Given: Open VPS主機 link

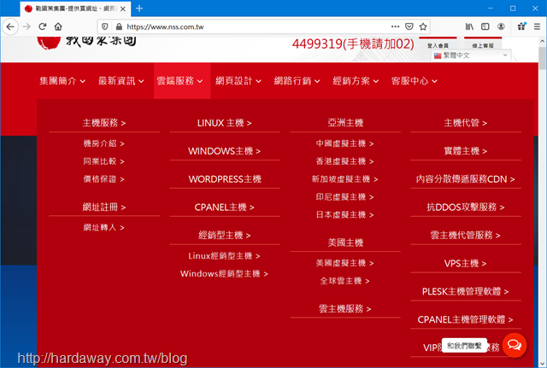Looking at the screenshot, I should pos(465,264).
